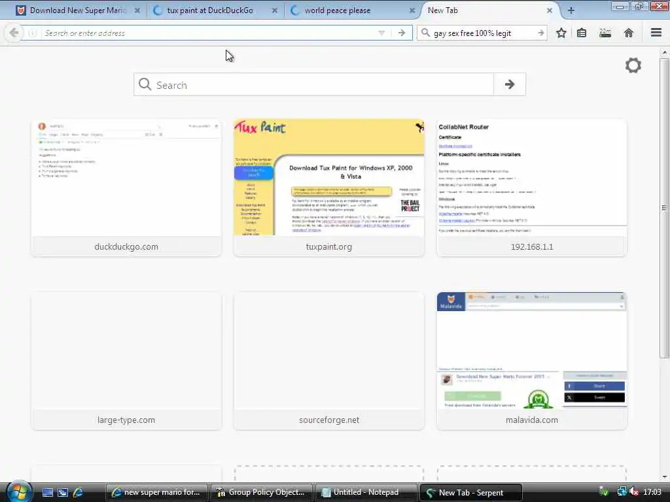Open the Downloads indicator showing 22m

point(605,33)
